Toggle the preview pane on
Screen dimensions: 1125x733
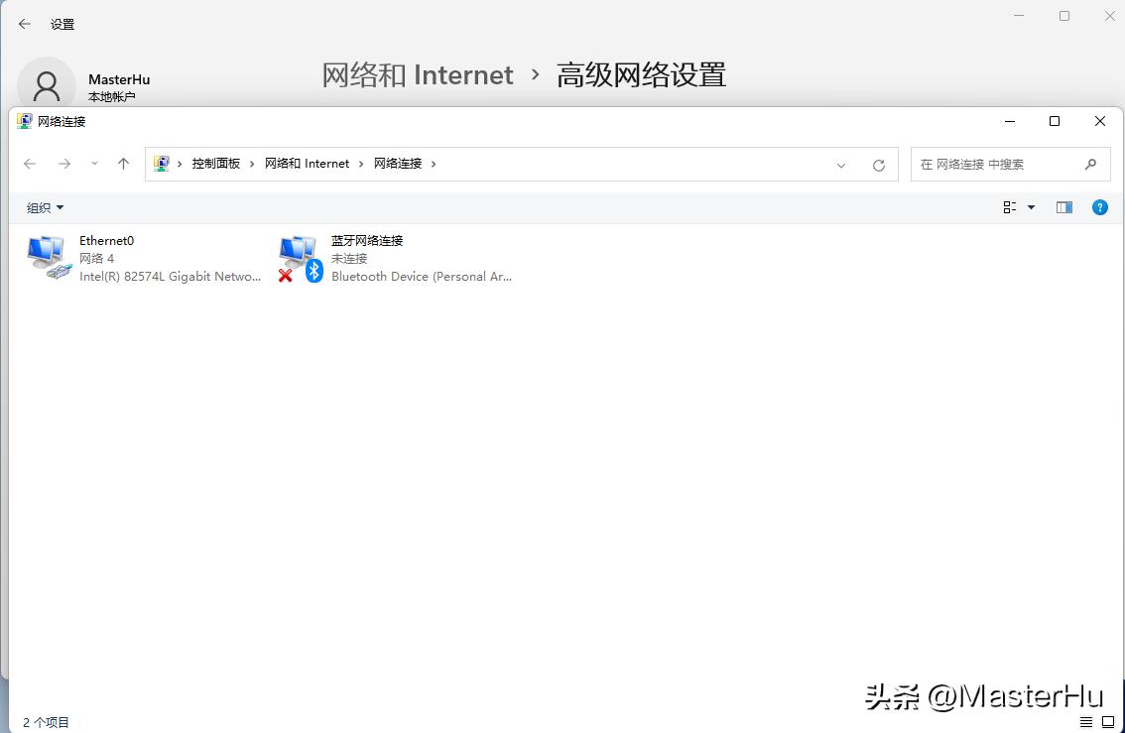pyautogui.click(x=1064, y=207)
